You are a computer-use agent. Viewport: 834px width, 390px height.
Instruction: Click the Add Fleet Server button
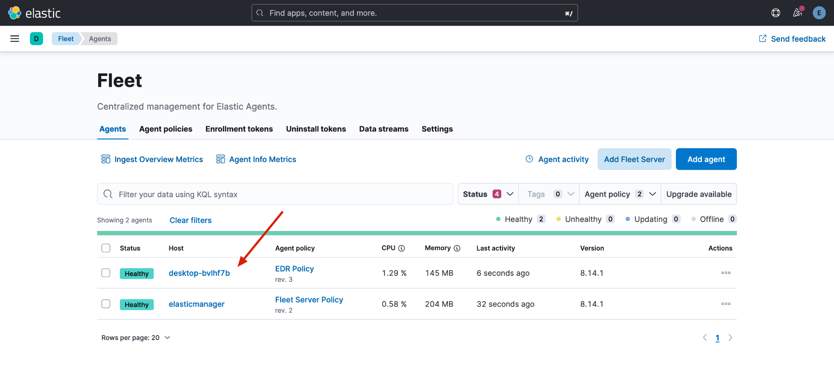(634, 159)
